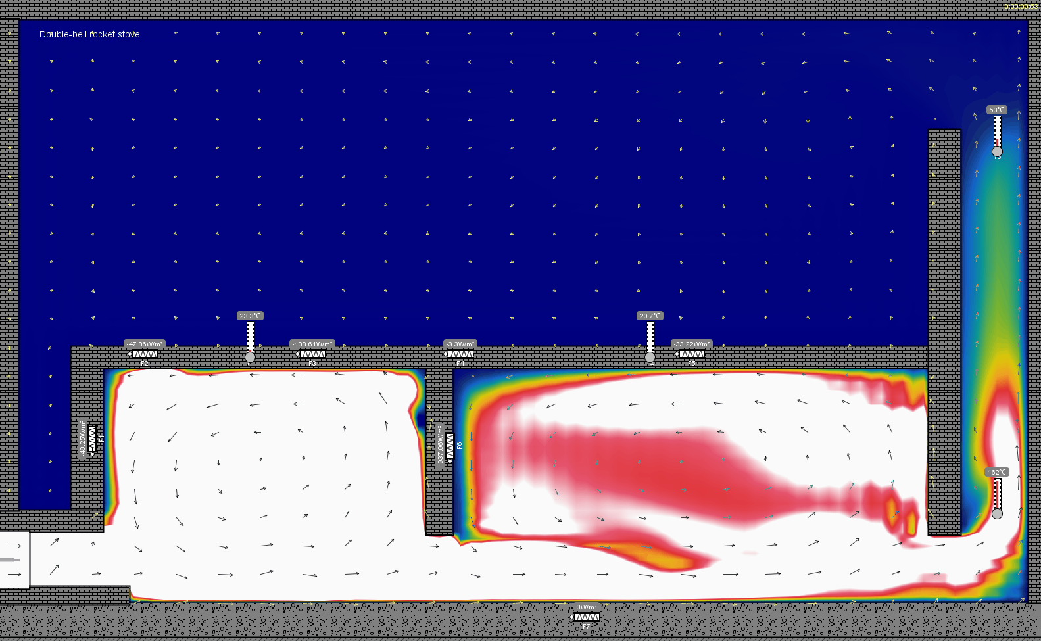This screenshot has width=1041, height=641.
Task: Click heat flux sensor F4
Action: tap(460, 354)
